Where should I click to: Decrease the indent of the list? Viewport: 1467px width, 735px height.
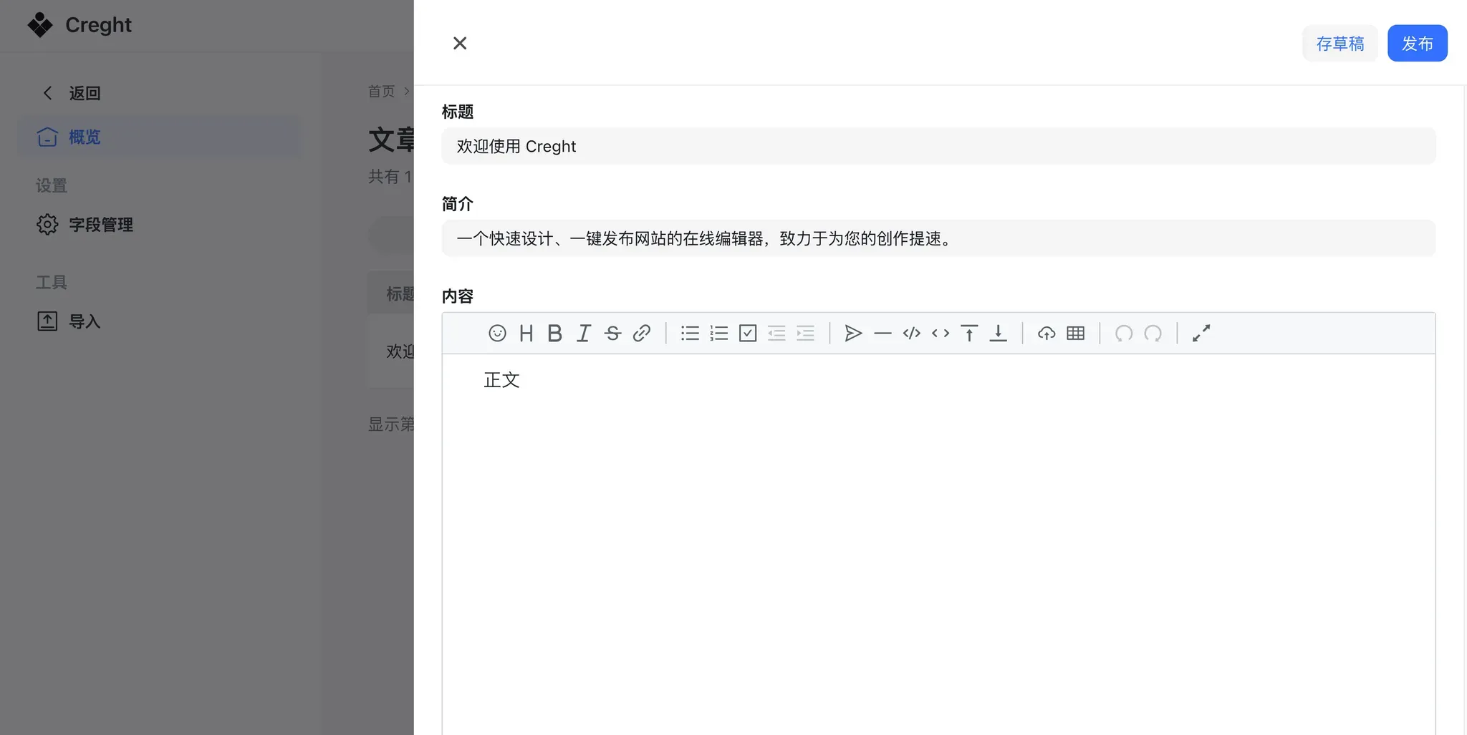pos(776,333)
